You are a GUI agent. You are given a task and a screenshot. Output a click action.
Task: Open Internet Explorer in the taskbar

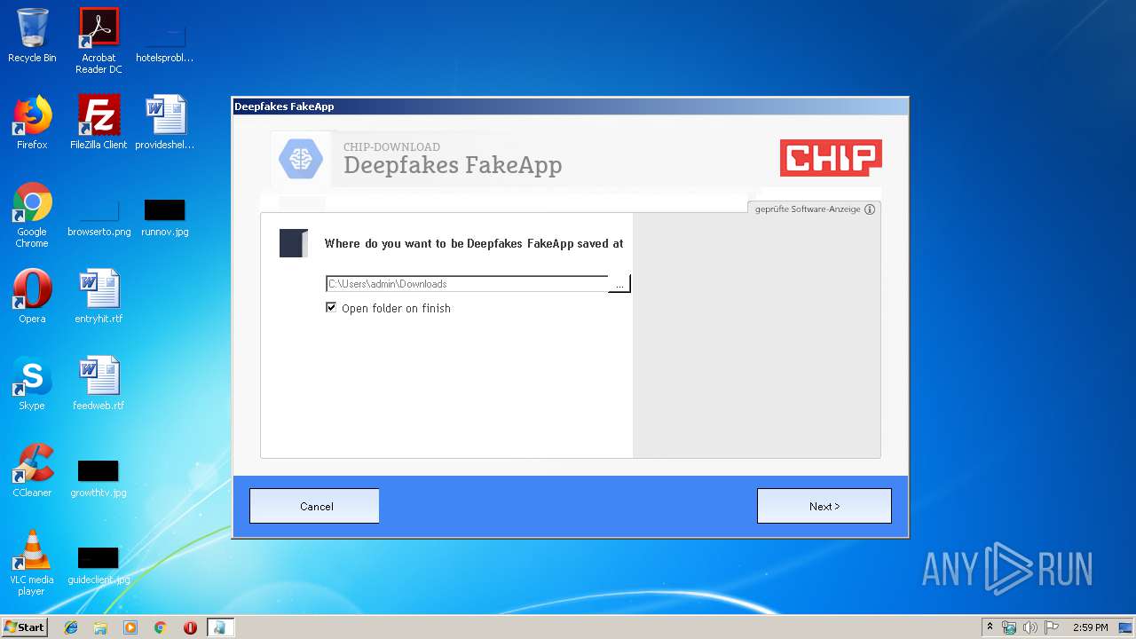[x=71, y=627]
